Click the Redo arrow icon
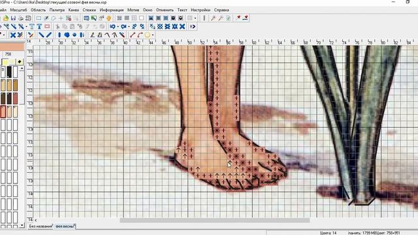This screenshot has height=235, width=418. [x=123, y=26]
